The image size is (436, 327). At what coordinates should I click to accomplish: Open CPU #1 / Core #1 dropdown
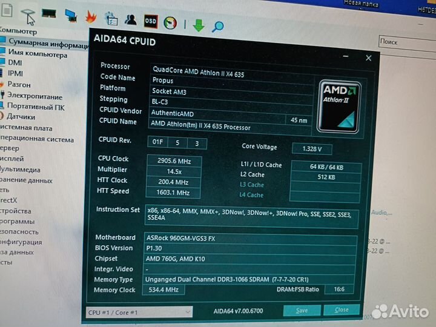point(139,312)
